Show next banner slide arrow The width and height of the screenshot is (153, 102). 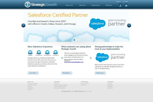pyautogui.click(x=129, y=25)
